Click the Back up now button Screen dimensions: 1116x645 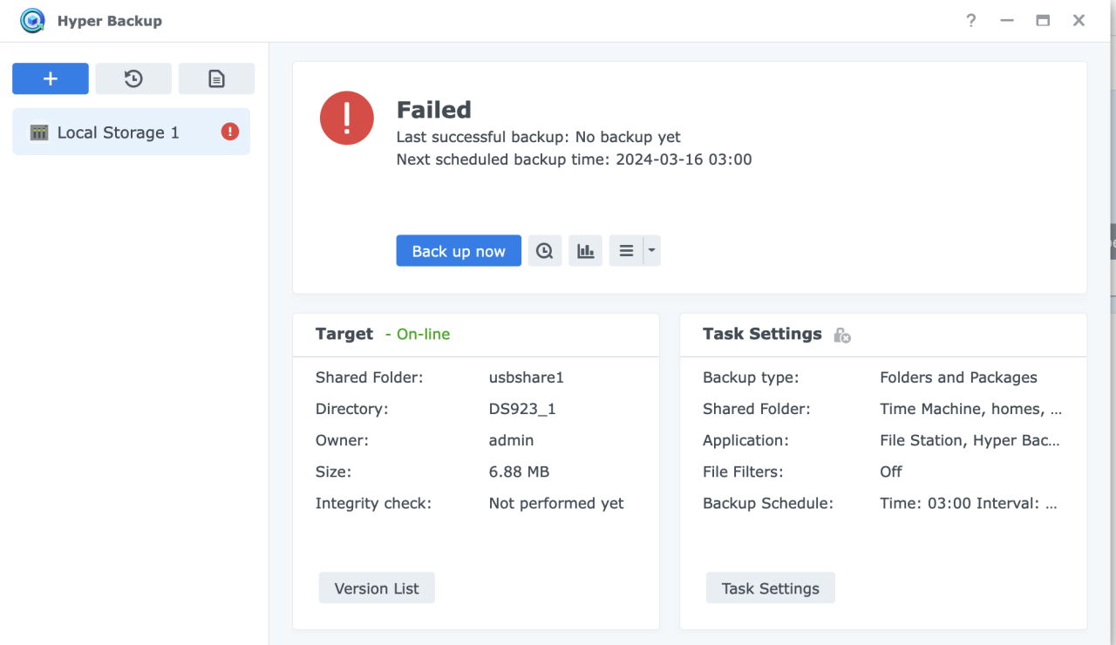[459, 251]
